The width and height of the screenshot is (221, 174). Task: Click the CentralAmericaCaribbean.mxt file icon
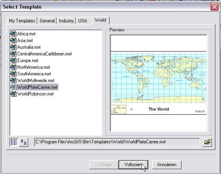pos(13,54)
